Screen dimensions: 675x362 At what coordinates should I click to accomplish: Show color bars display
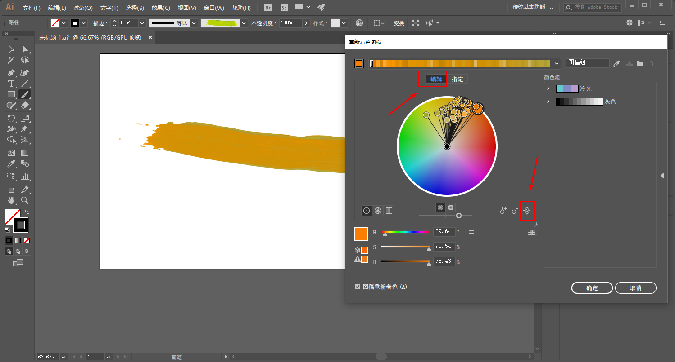tap(389, 210)
